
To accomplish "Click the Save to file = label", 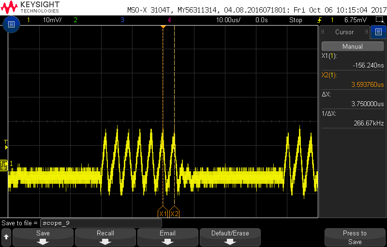I will coord(19,223).
